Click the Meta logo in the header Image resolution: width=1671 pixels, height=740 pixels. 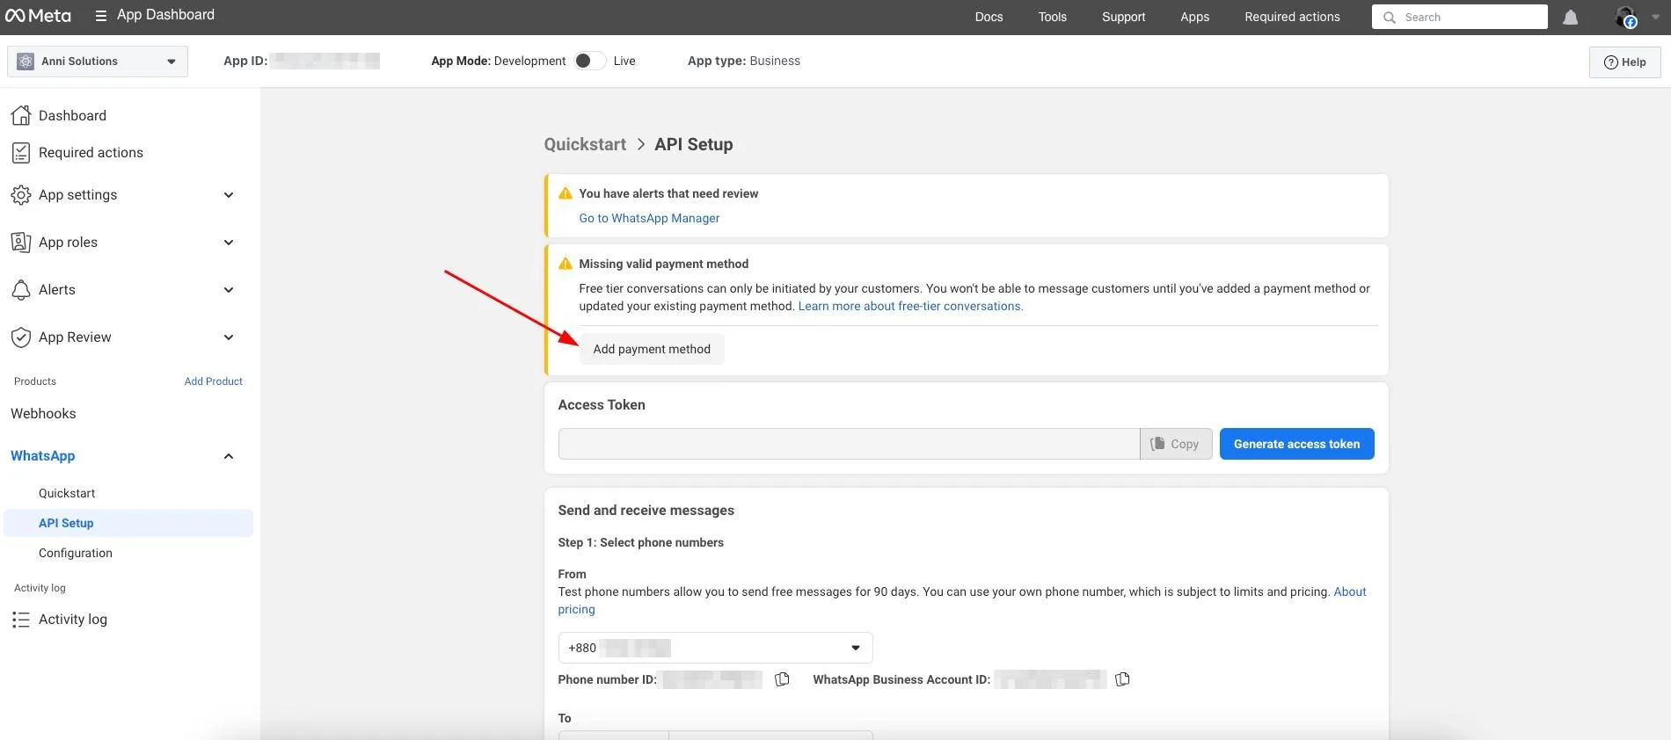click(x=38, y=16)
